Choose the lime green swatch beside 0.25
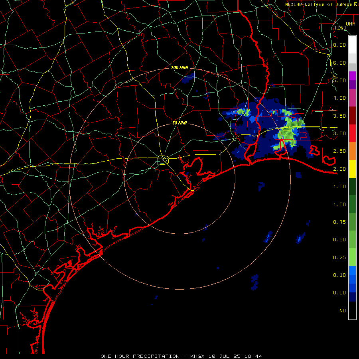The height and width of the screenshot is (359, 359). tap(352, 257)
